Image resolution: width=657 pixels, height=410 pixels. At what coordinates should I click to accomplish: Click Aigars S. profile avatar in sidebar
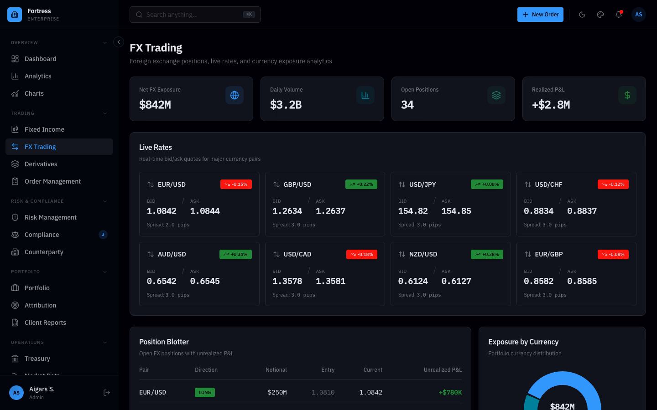click(16, 393)
